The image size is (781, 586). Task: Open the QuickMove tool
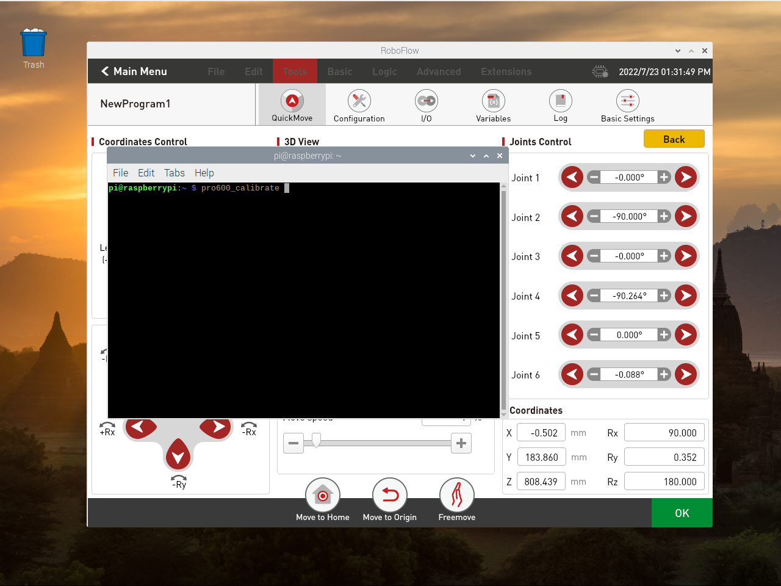[292, 101]
